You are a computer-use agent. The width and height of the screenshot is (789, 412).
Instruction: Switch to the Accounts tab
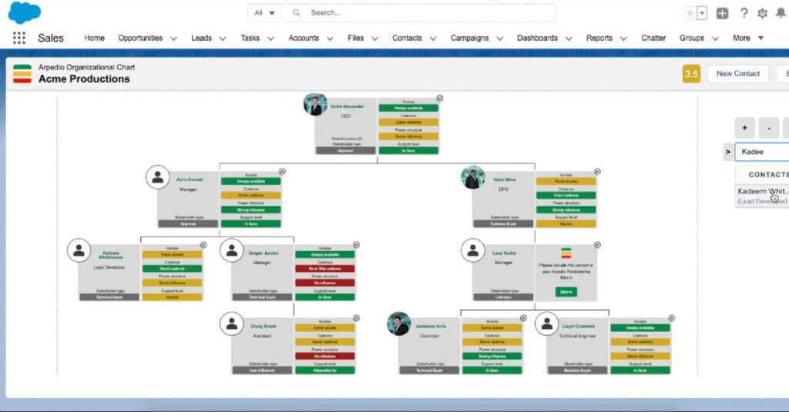pos(304,38)
